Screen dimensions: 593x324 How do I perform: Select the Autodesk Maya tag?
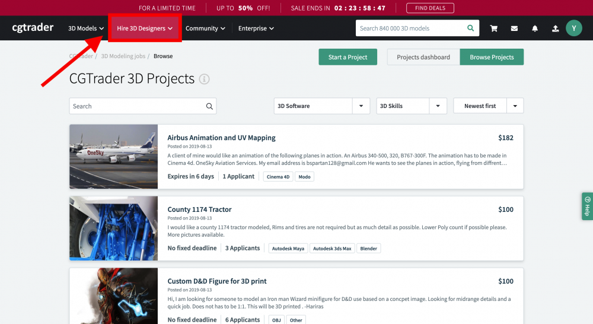pyautogui.click(x=288, y=249)
